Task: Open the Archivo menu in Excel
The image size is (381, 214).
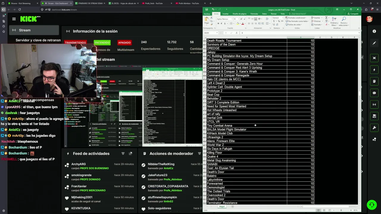Action: [x=207, y=14]
